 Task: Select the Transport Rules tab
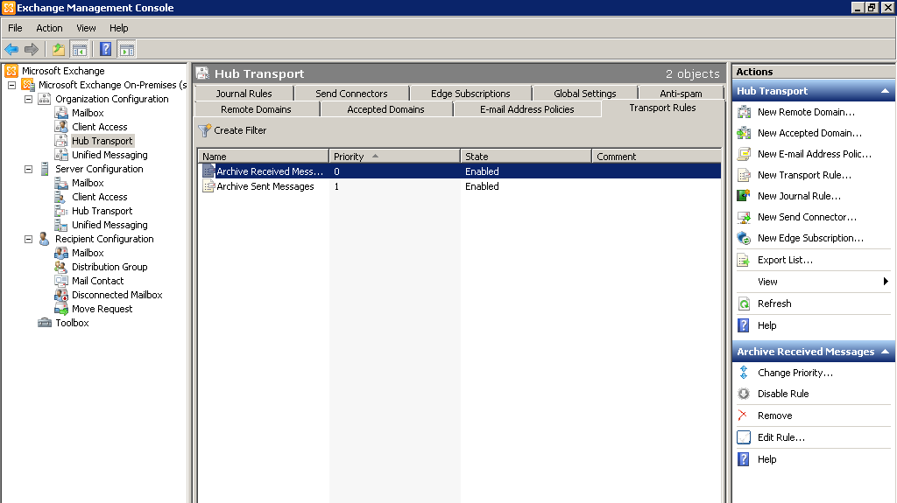click(x=662, y=108)
